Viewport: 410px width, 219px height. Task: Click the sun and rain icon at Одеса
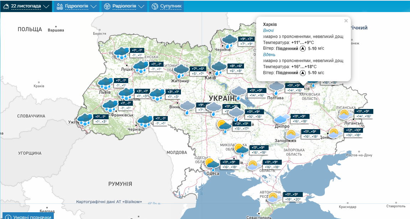pos(212,164)
